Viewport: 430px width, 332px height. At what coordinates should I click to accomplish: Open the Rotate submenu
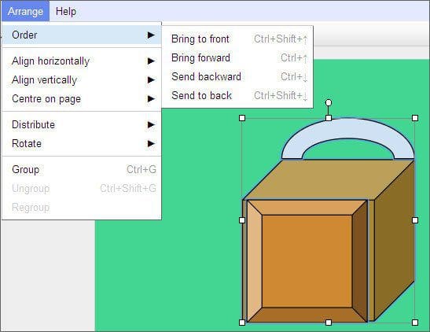[x=82, y=143]
